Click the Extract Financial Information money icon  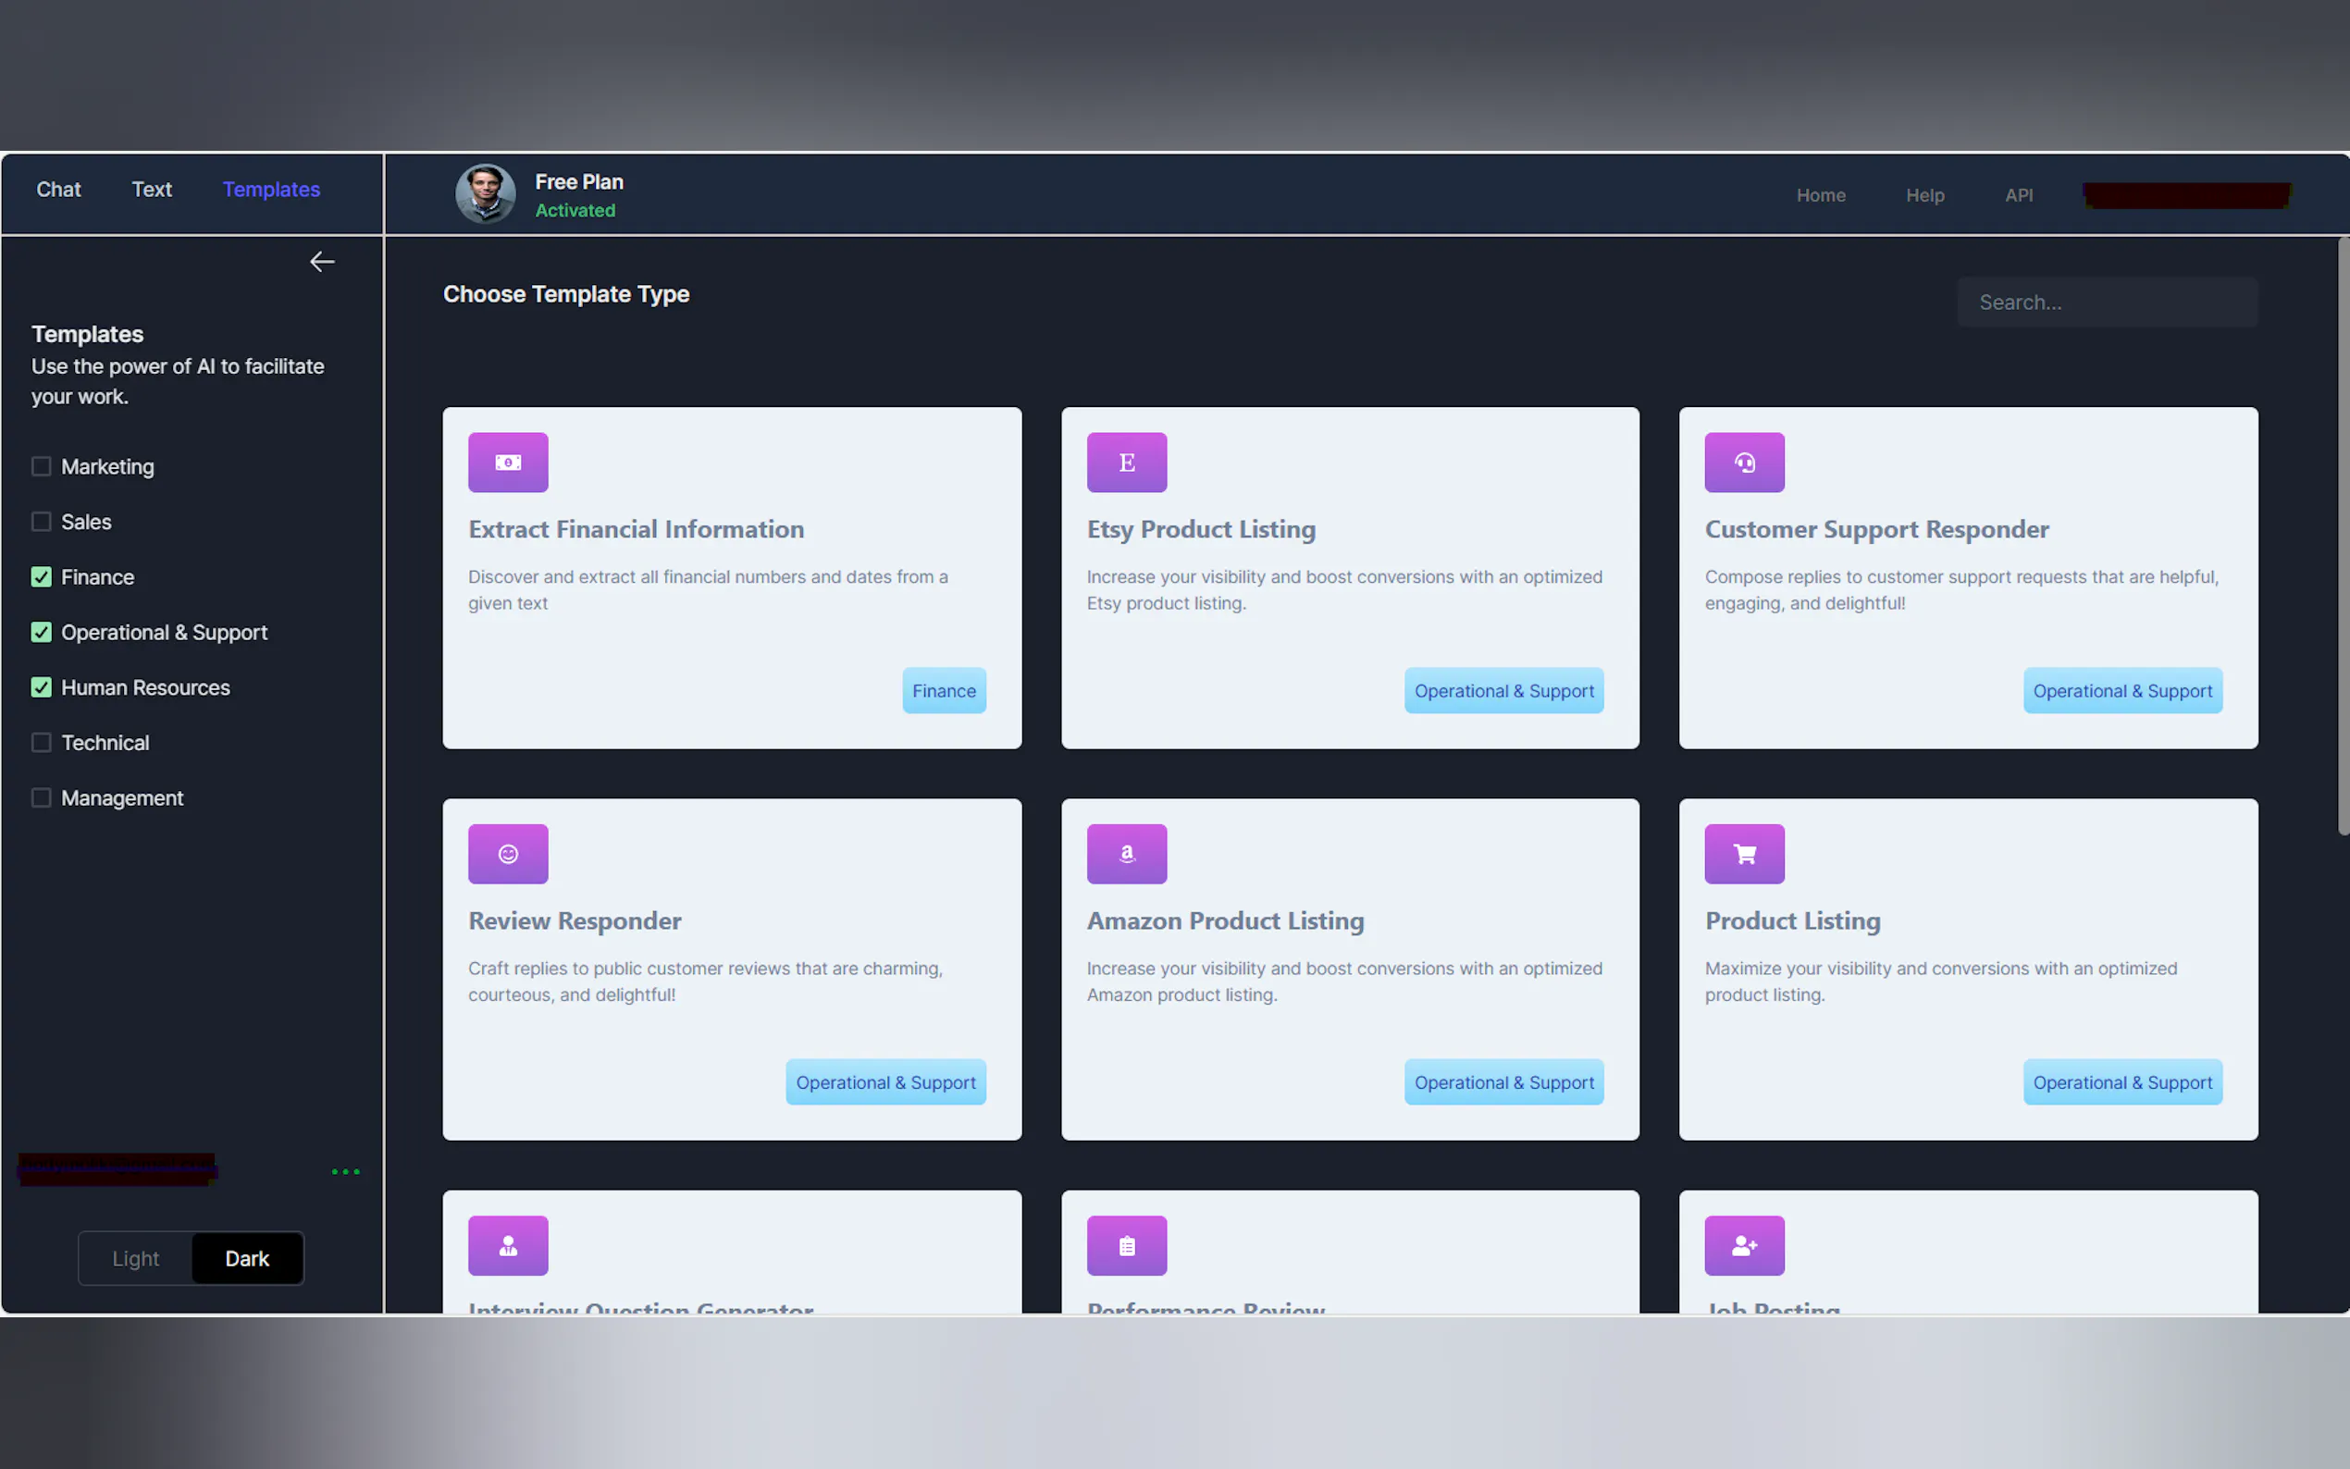[508, 463]
